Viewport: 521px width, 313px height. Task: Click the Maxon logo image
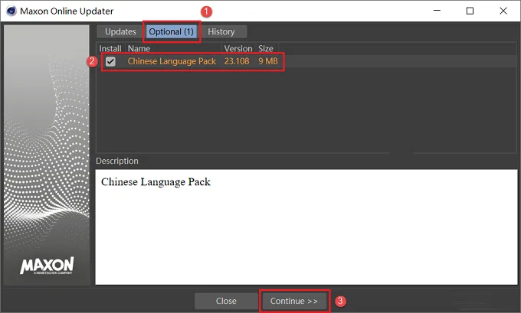point(47,266)
